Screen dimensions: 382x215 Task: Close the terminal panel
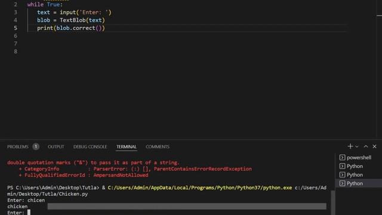click(x=374, y=146)
